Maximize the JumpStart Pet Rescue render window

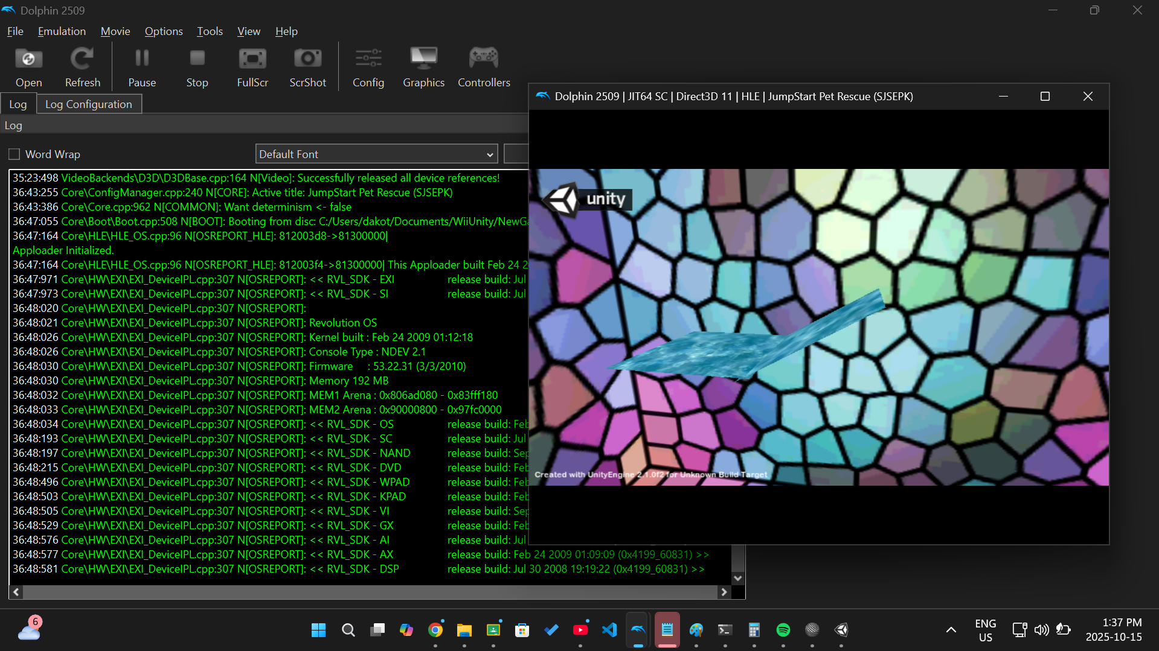(x=1045, y=97)
